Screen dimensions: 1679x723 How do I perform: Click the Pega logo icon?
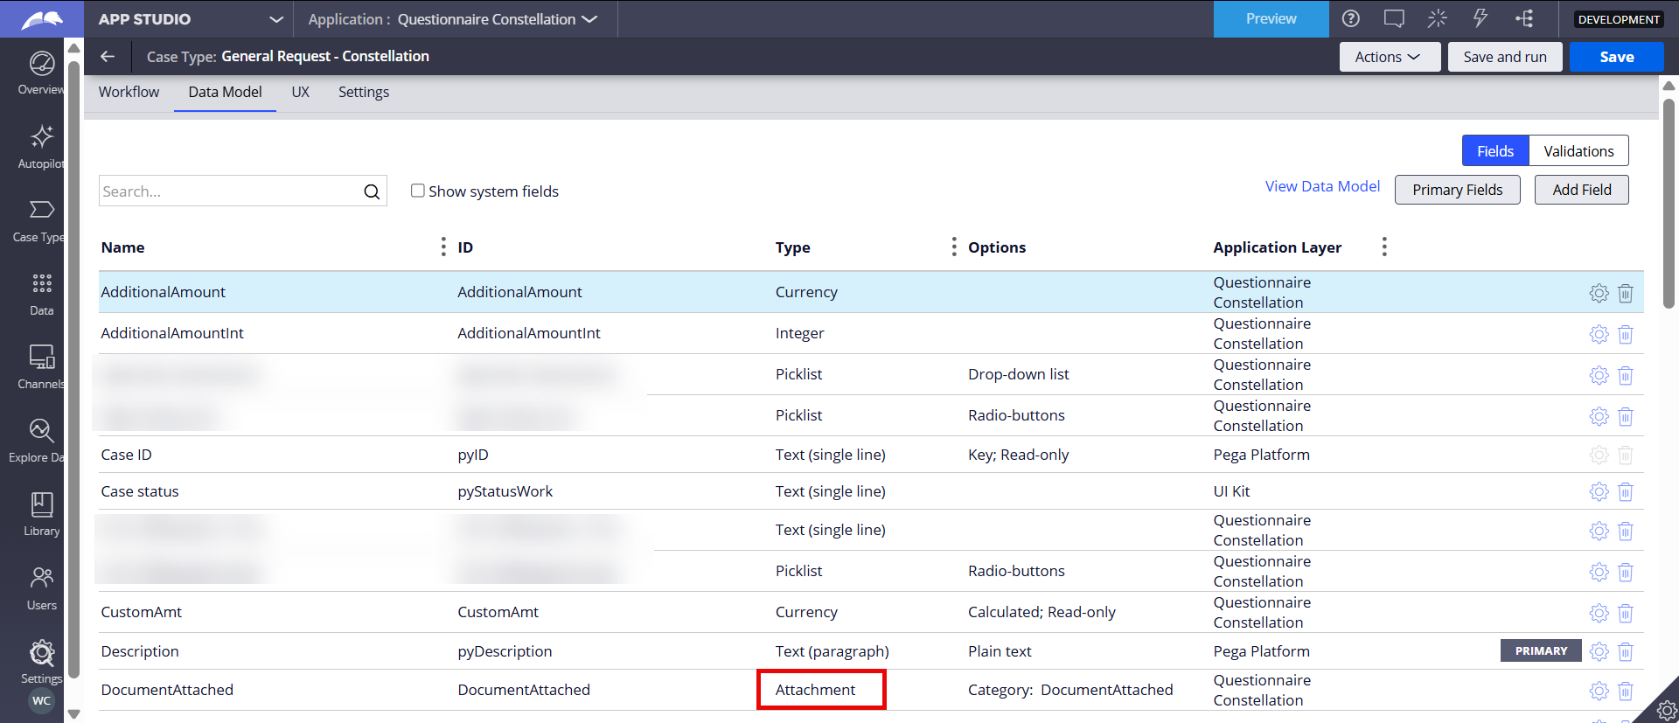tap(41, 18)
